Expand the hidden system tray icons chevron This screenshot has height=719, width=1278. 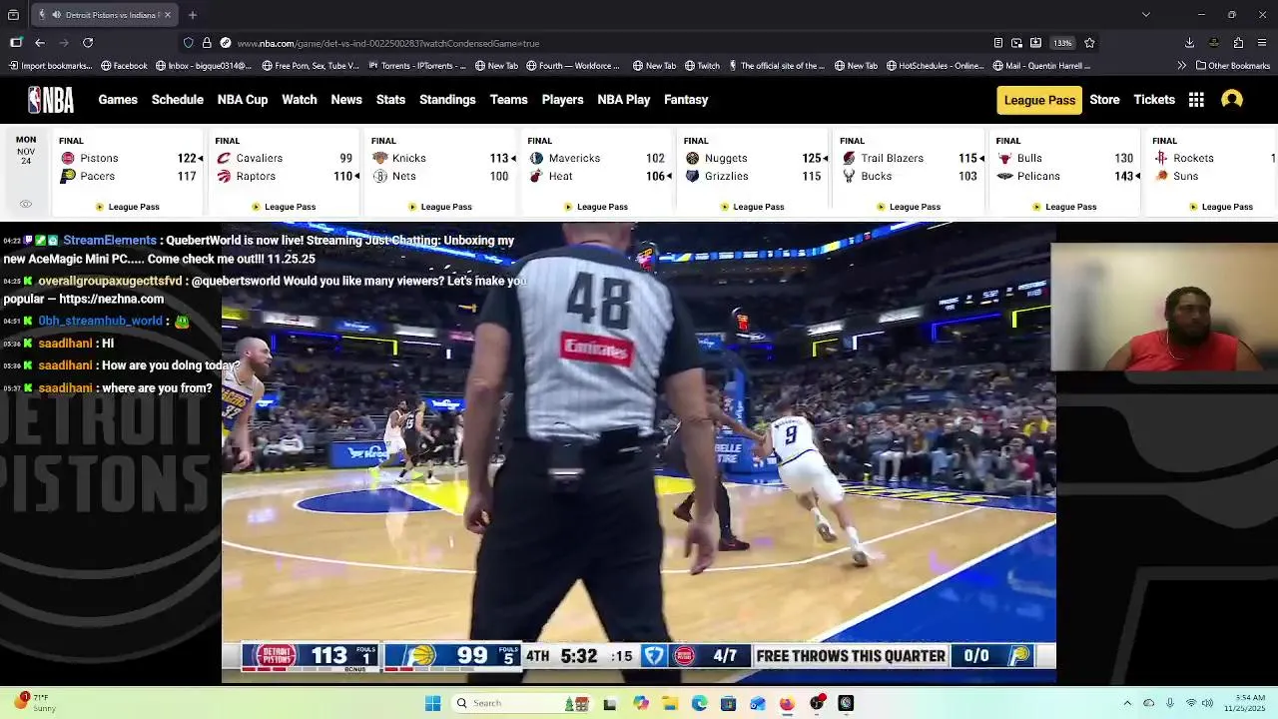click(1127, 703)
